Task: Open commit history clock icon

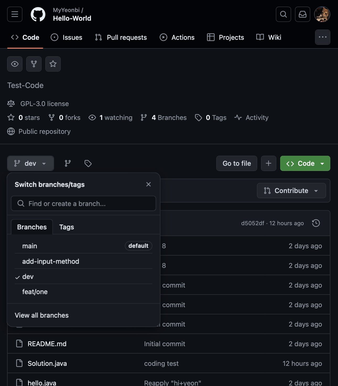Action: coord(316,223)
